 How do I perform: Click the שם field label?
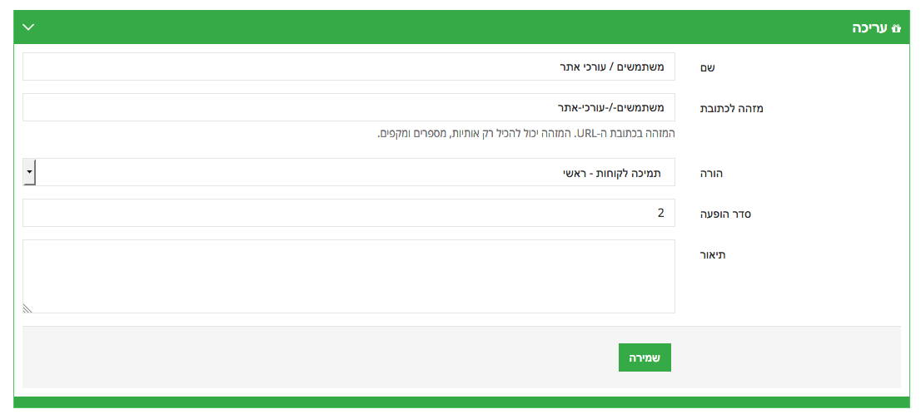tap(707, 68)
